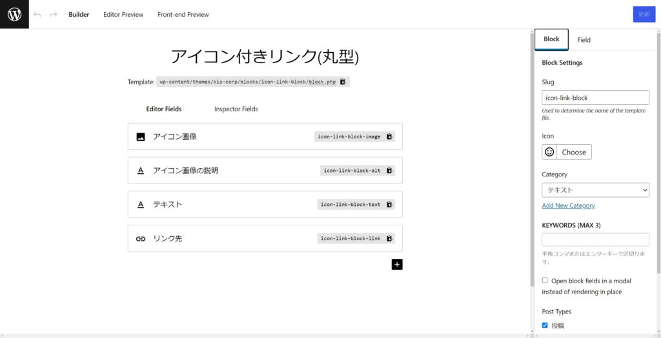The height and width of the screenshot is (338, 661).
Task: Click the image icon of アイコン画像 field
Action: (x=141, y=136)
